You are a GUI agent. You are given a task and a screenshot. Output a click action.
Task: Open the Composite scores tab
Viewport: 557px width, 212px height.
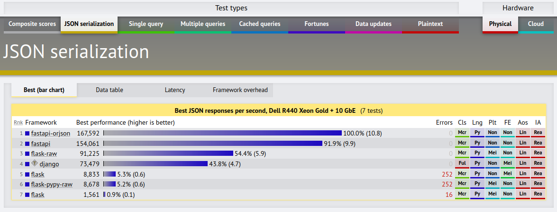tap(32, 24)
